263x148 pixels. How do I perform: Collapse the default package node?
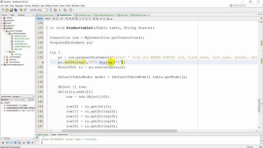tap(7, 33)
